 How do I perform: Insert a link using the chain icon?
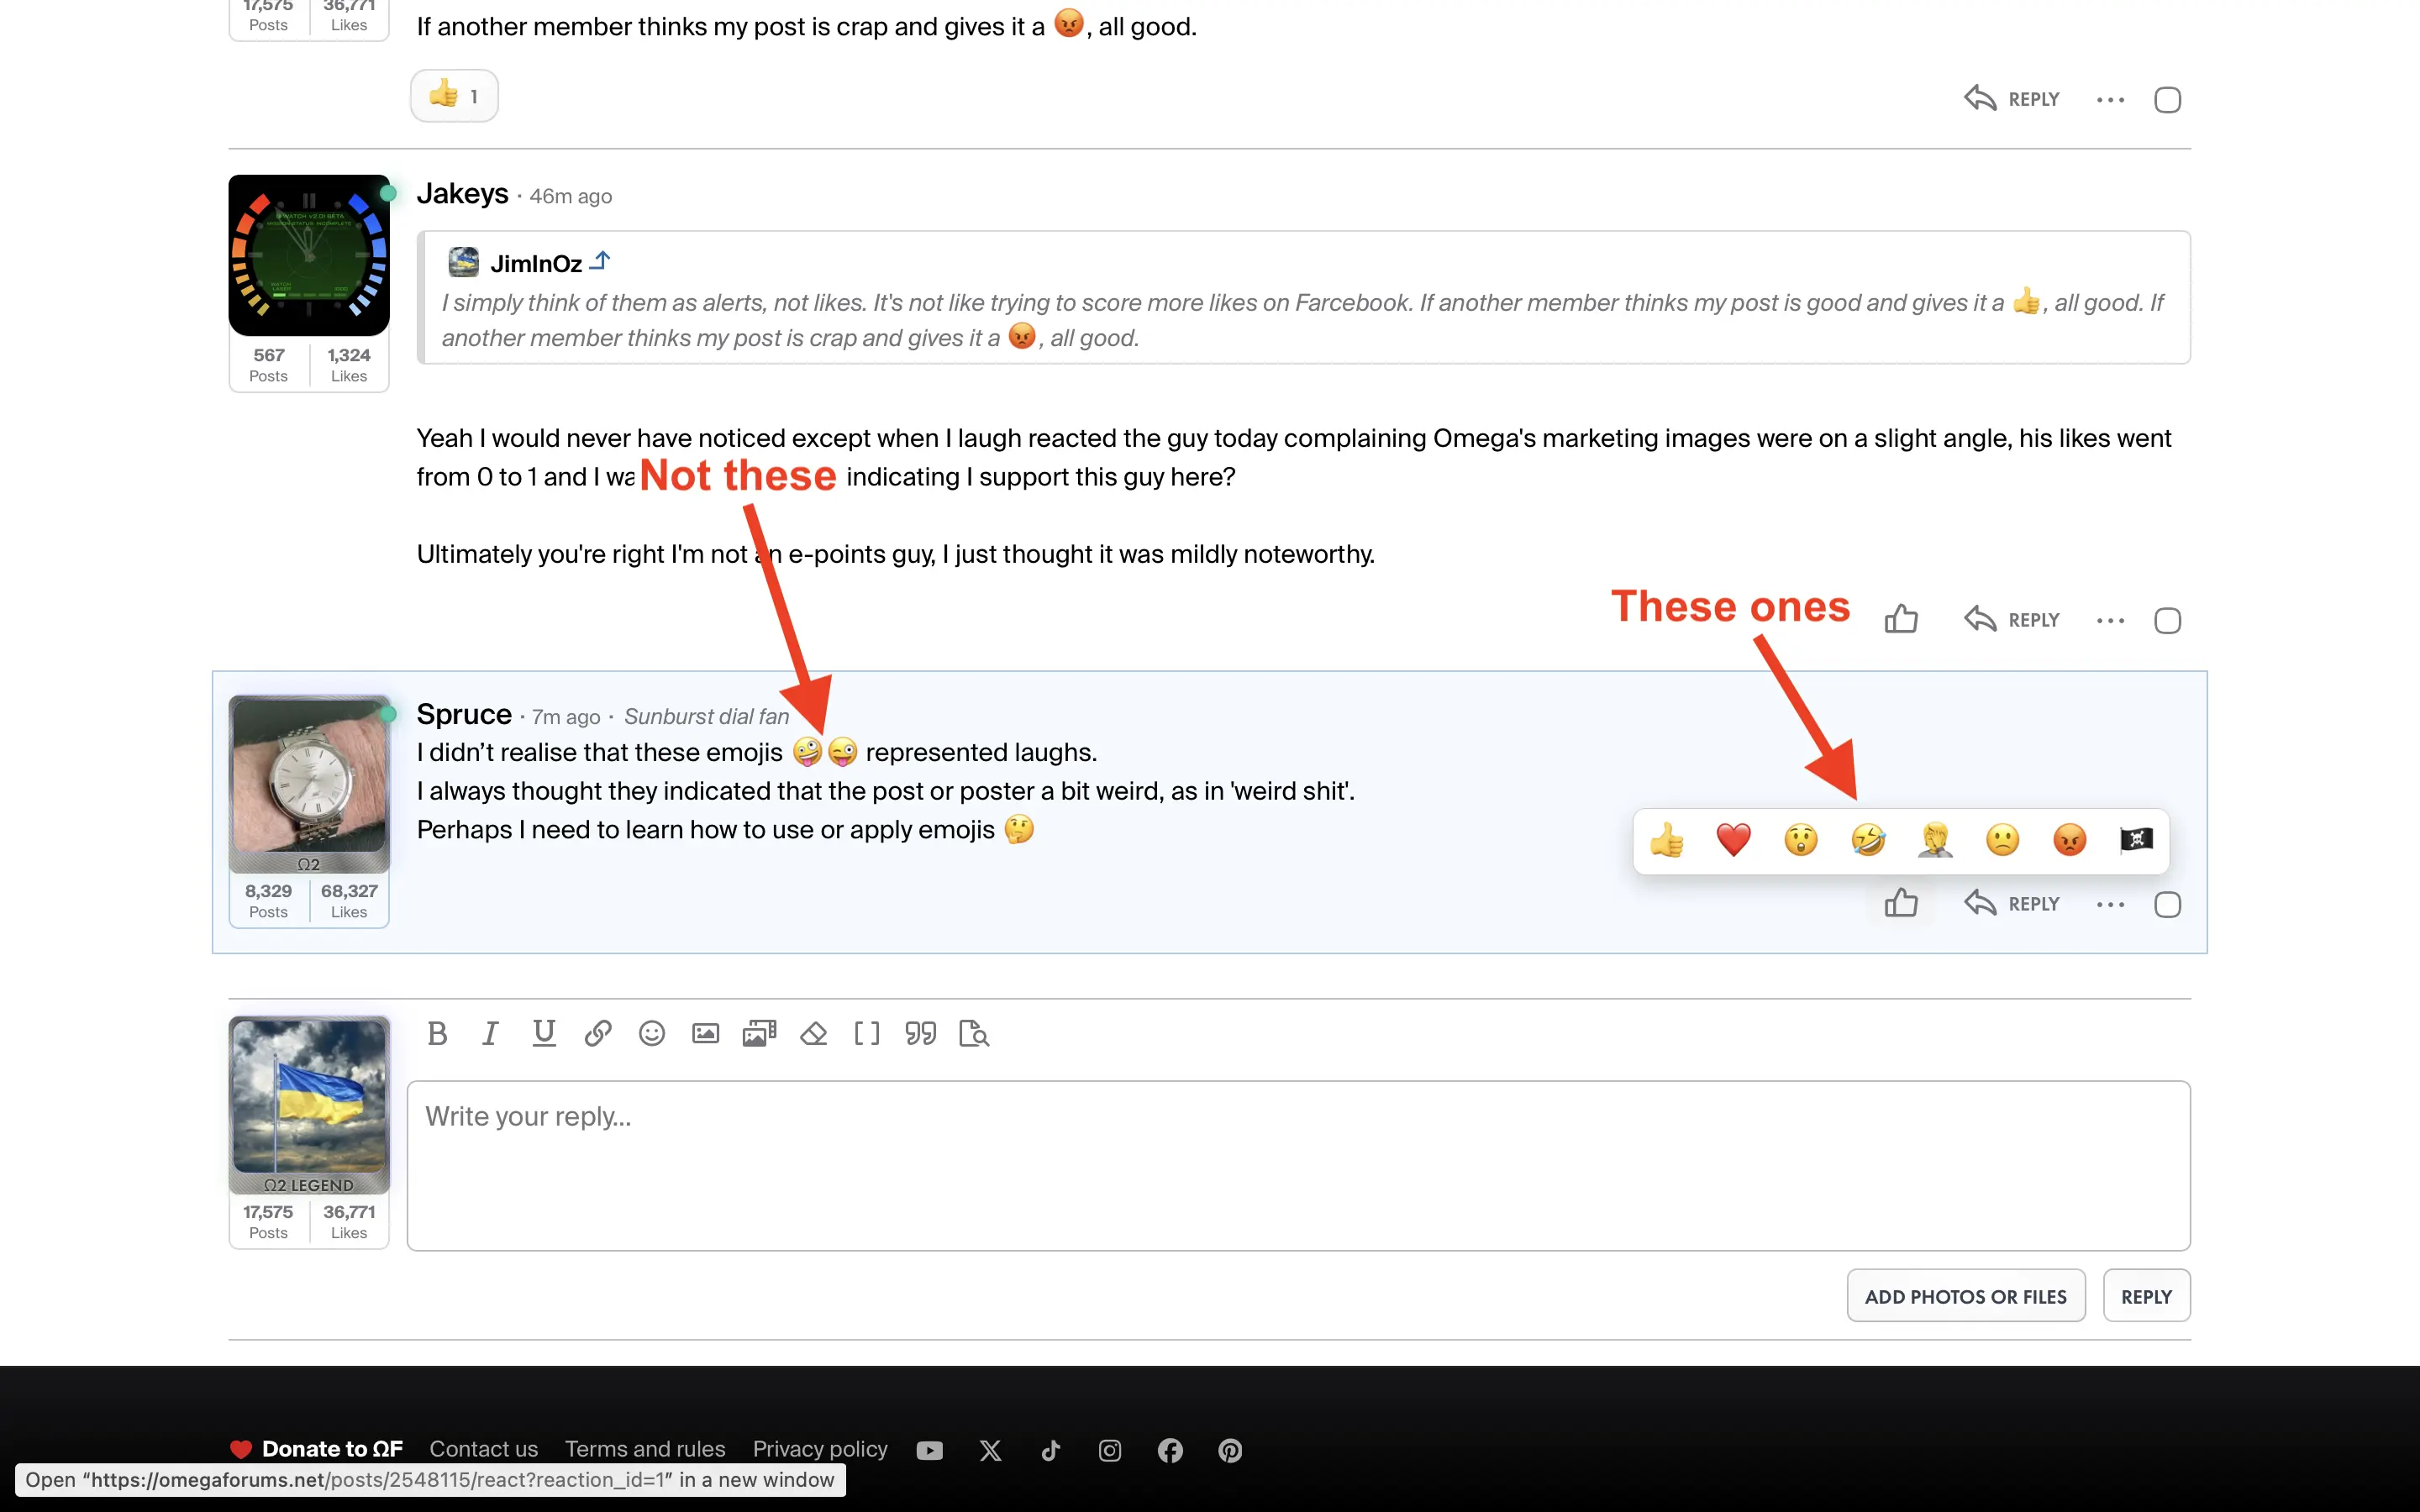coord(598,1033)
